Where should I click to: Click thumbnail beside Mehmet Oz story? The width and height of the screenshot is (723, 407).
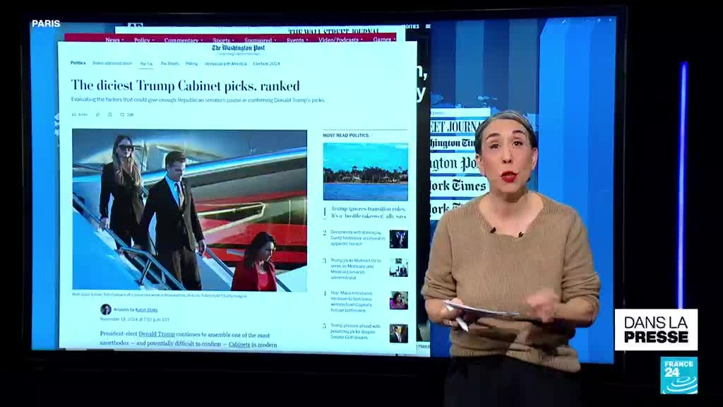[398, 268]
